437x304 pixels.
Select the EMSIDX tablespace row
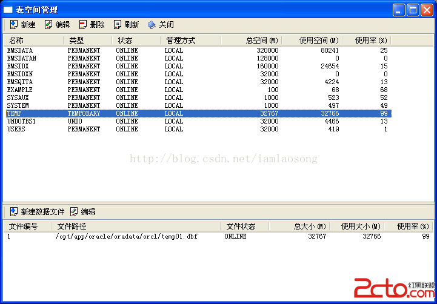point(198,66)
